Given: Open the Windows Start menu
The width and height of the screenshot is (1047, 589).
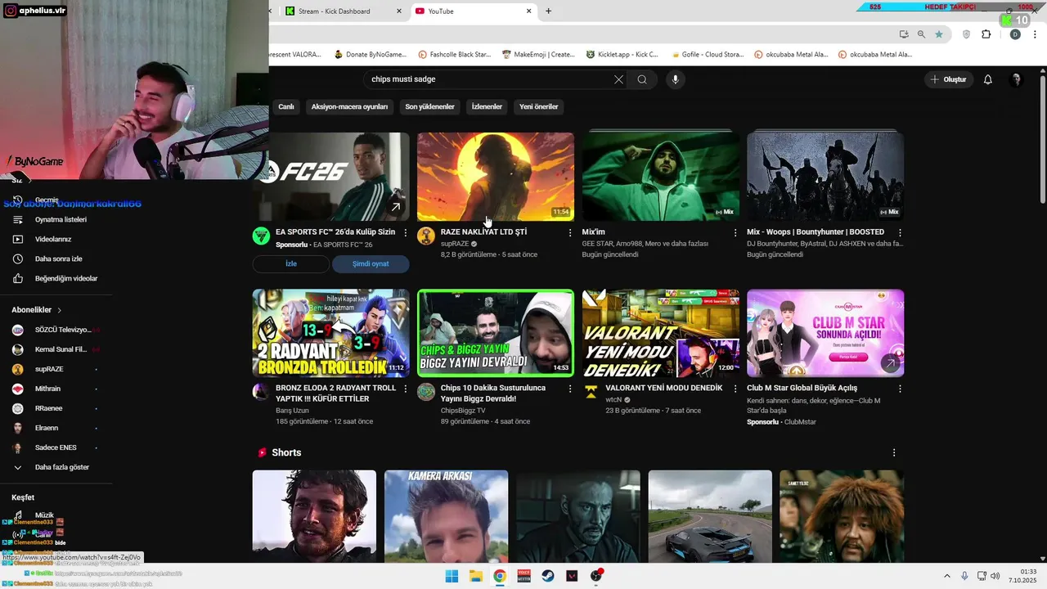Looking at the screenshot, I should pos(452,576).
